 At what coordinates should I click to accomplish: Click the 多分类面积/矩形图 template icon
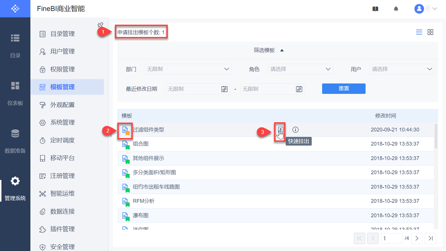pos(126,173)
